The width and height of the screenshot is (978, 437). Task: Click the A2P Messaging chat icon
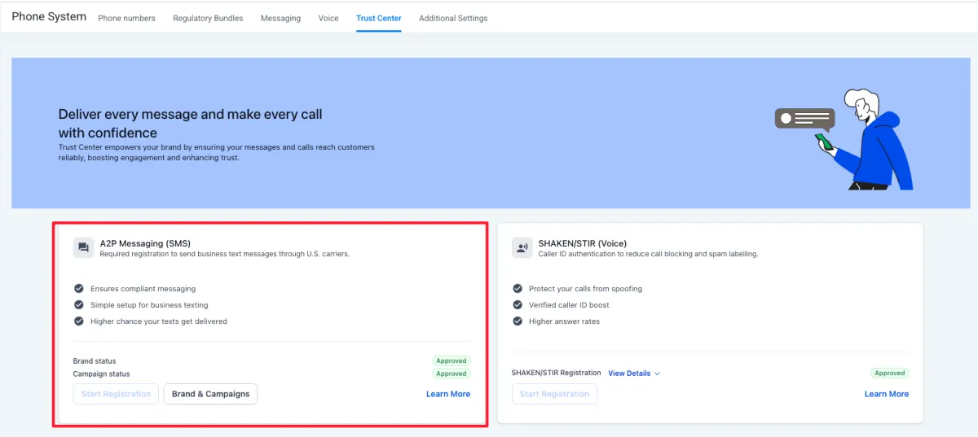[83, 247]
